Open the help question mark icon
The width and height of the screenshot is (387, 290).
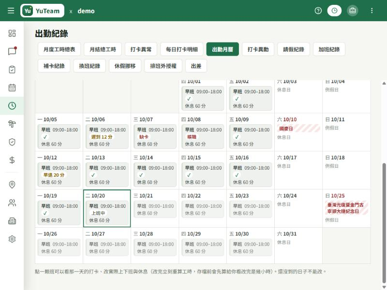pos(318,11)
